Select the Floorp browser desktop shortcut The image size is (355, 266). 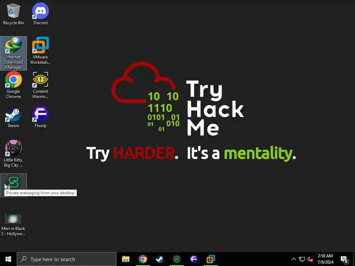(x=41, y=118)
